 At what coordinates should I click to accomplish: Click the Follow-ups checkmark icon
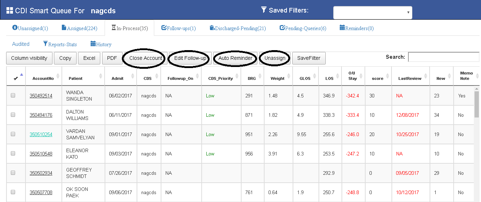pyautogui.click(x=164, y=28)
